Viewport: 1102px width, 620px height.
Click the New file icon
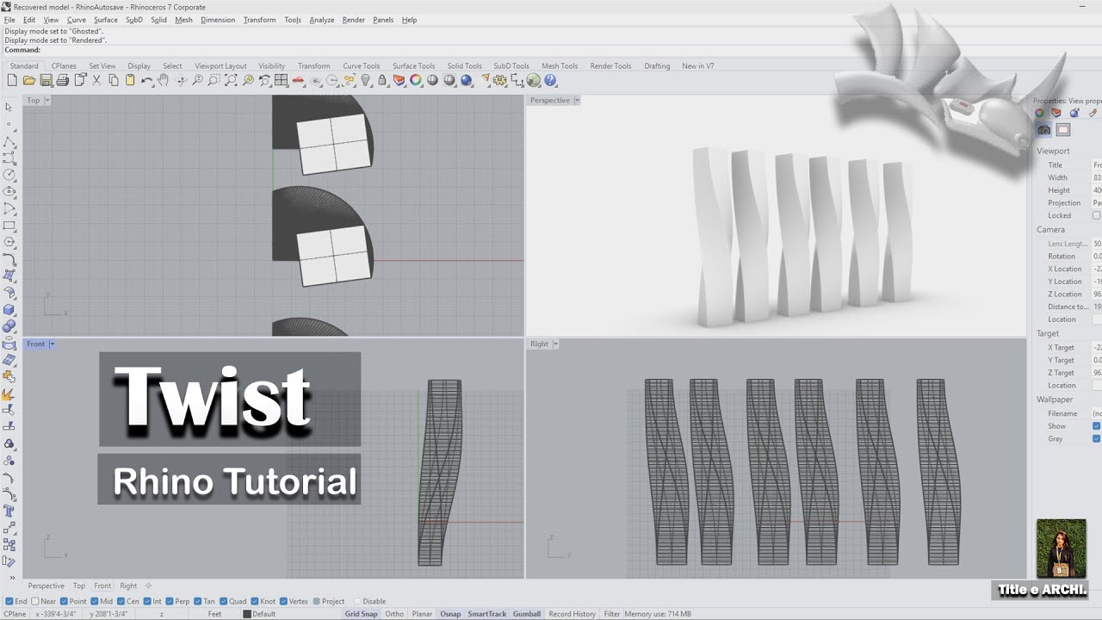(12, 80)
